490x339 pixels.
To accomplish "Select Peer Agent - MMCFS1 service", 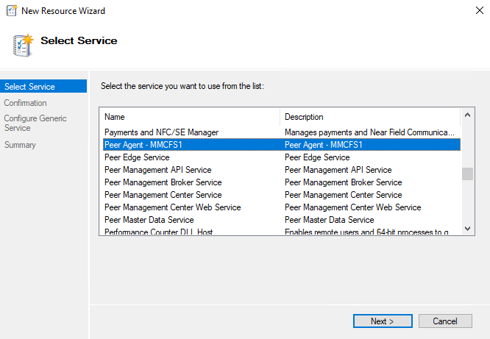I will [143, 145].
